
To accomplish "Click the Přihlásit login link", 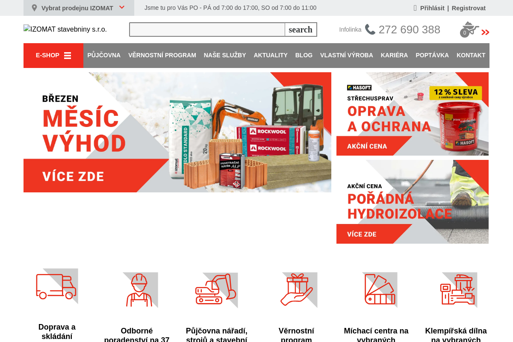I will 432,8.
